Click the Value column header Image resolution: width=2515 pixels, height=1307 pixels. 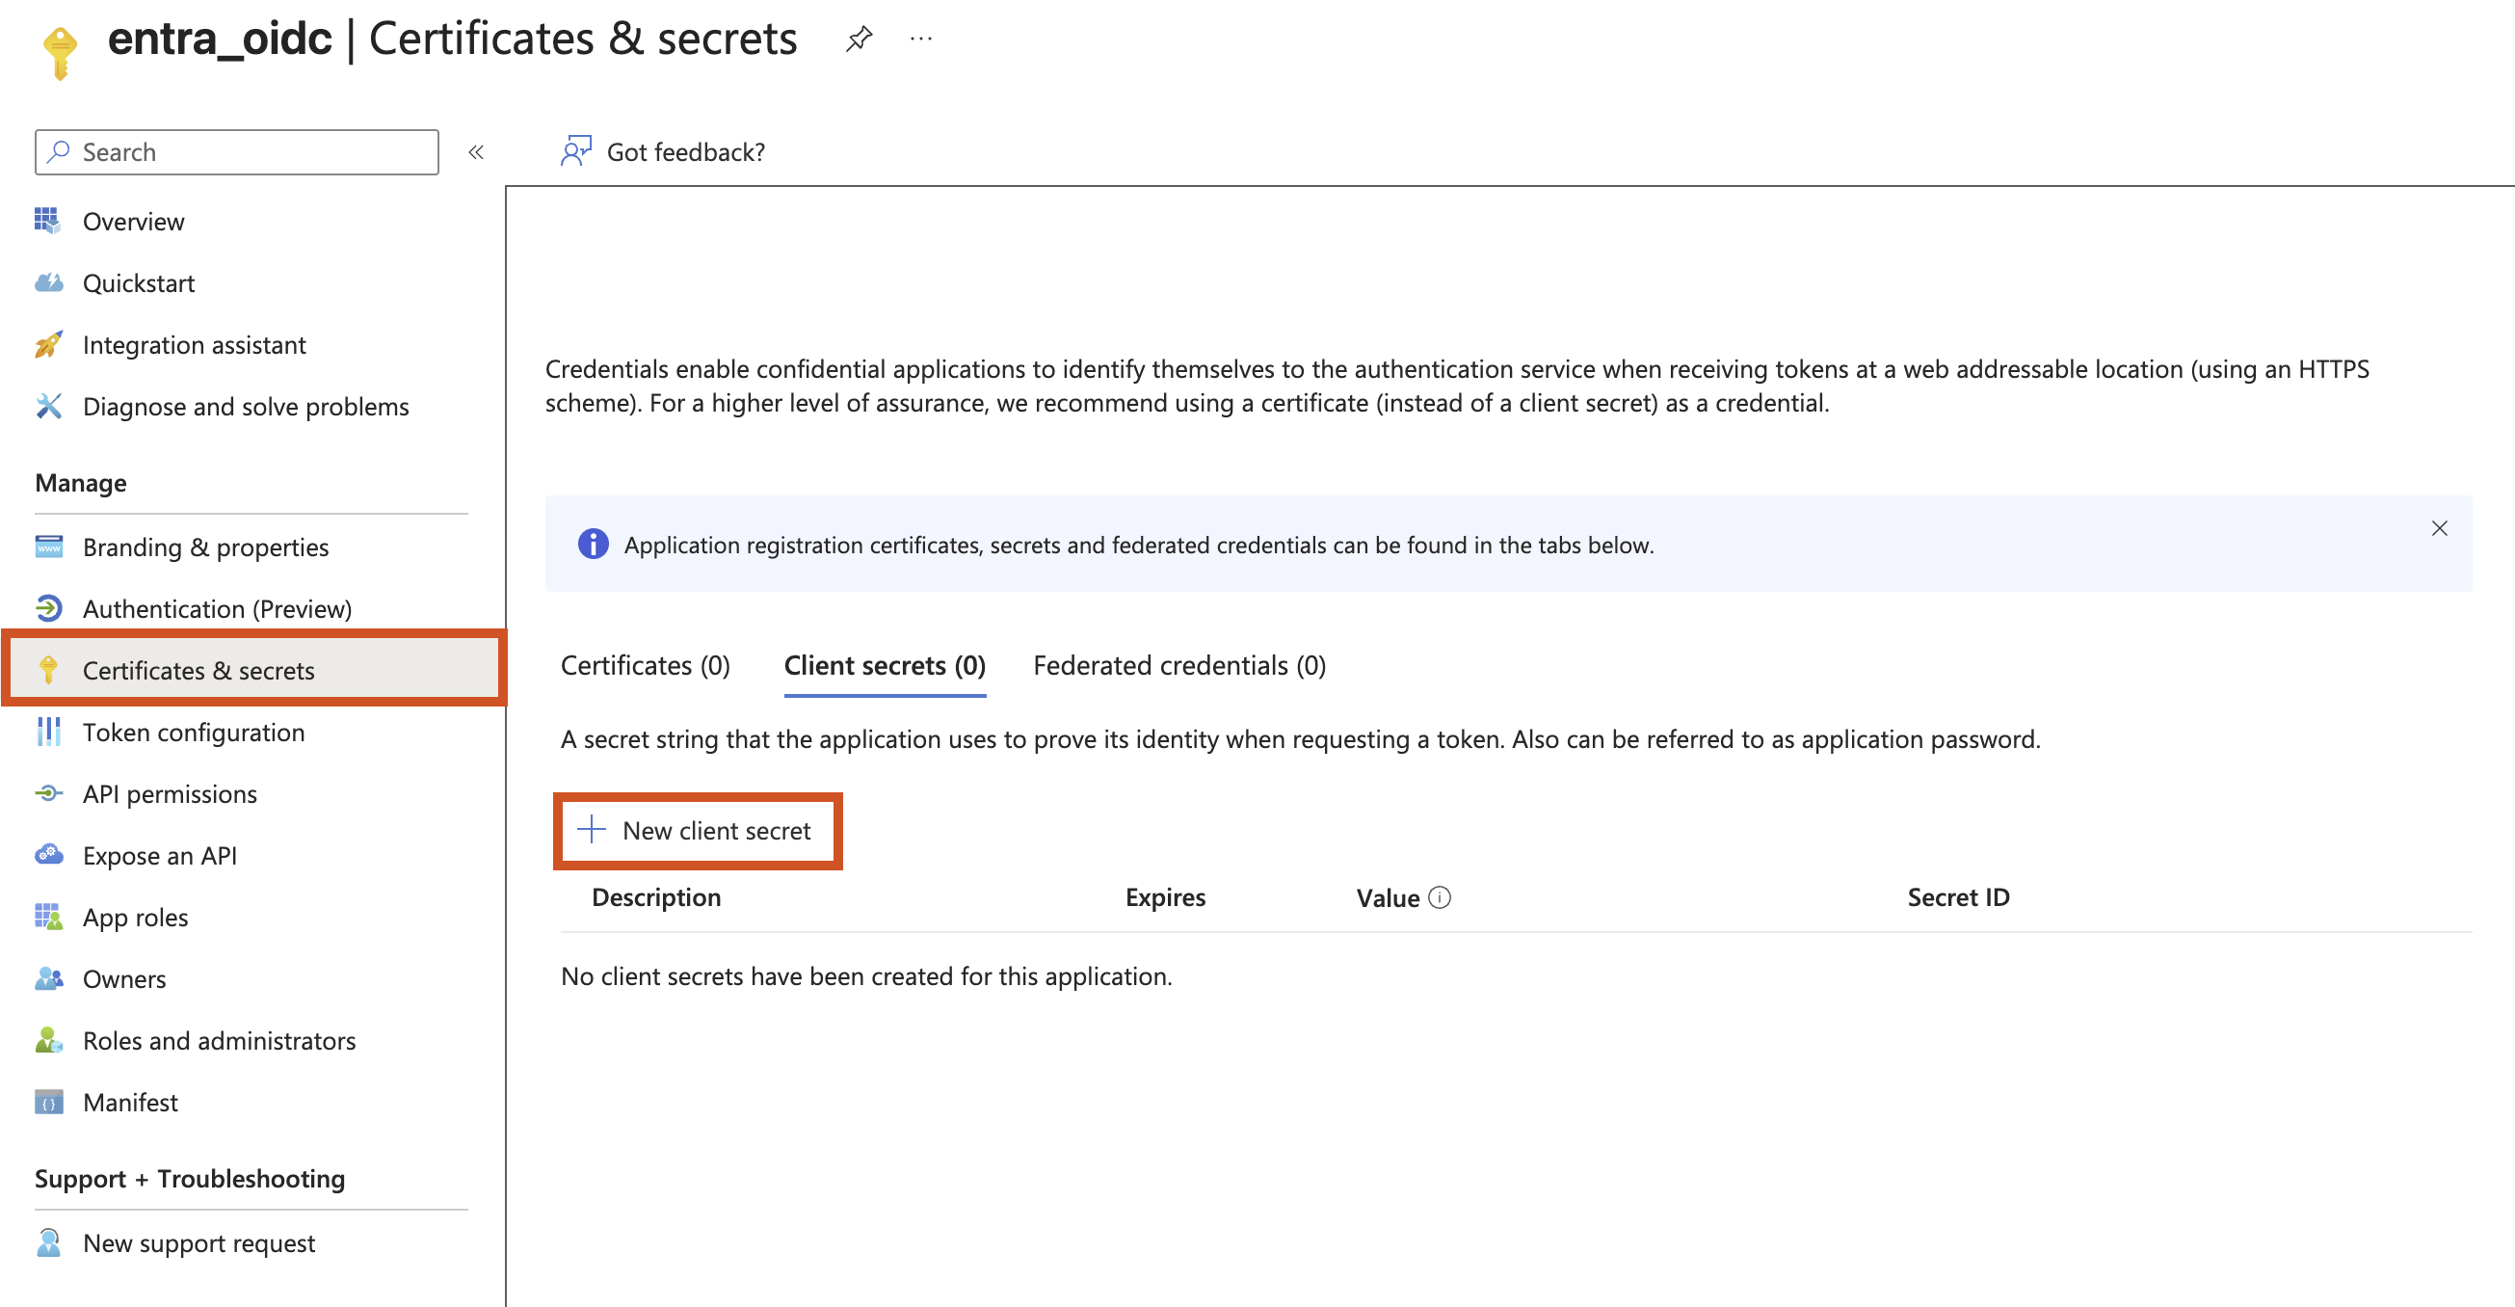point(1388,897)
